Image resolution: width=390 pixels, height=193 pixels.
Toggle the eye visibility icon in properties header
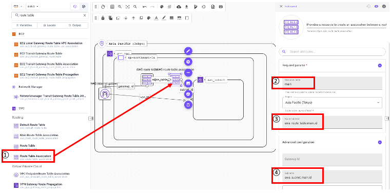376,7
